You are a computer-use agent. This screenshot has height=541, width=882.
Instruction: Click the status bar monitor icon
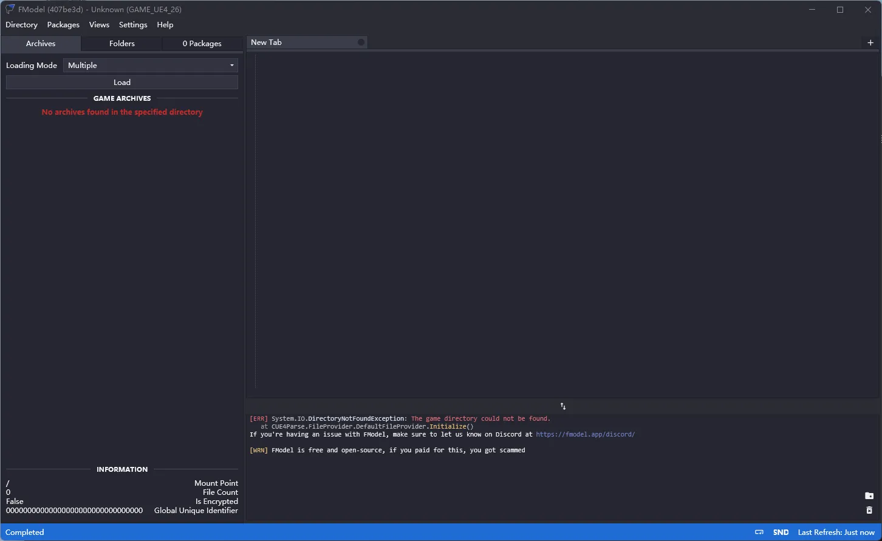click(759, 532)
